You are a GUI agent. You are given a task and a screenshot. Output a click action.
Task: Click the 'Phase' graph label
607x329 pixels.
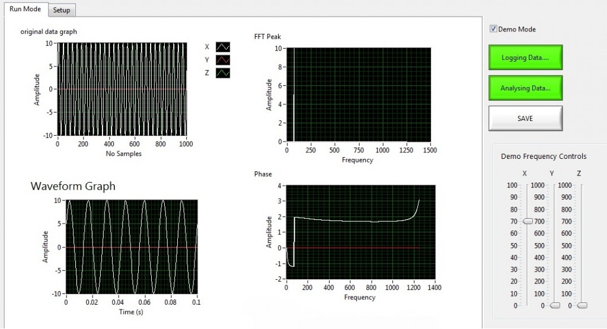tap(263, 174)
